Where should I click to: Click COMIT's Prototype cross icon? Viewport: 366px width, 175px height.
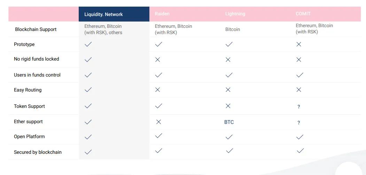click(298, 44)
